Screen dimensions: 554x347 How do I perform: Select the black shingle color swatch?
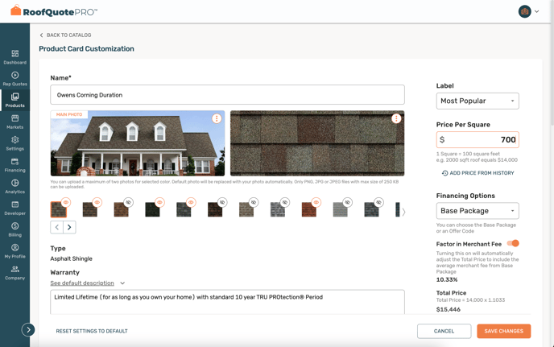pyautogui.click(x=152, y=209)
